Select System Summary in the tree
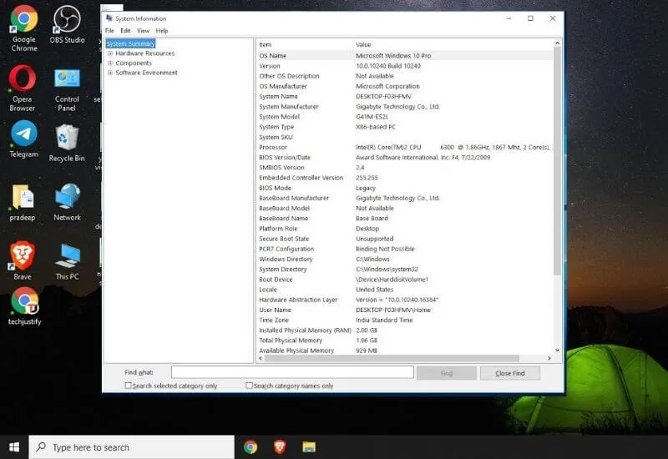This screenshot has width=668, height=459. click(130, 43)
